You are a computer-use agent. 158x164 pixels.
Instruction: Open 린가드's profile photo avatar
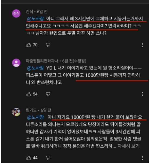(16, 112)
